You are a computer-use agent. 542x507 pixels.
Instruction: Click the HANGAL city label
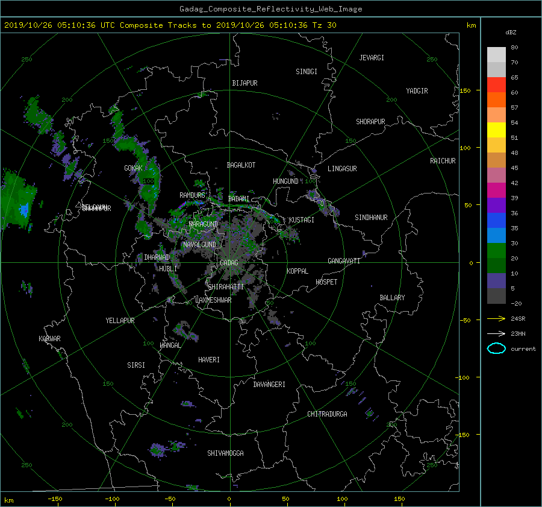pyautogui.click(x=170, y=345)
